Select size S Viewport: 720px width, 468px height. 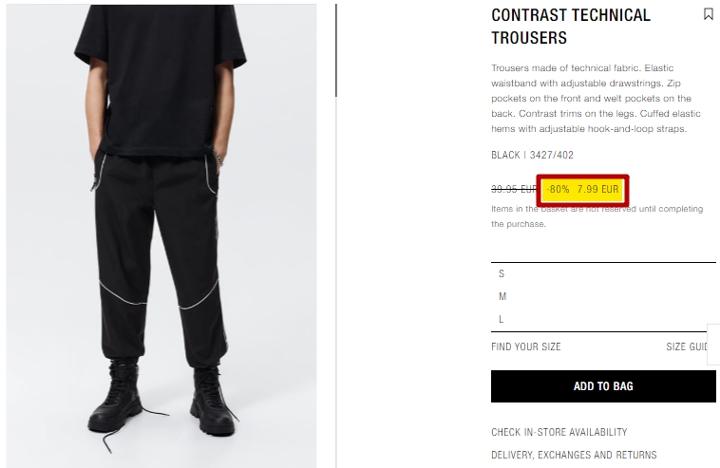(x=603, y=274)
